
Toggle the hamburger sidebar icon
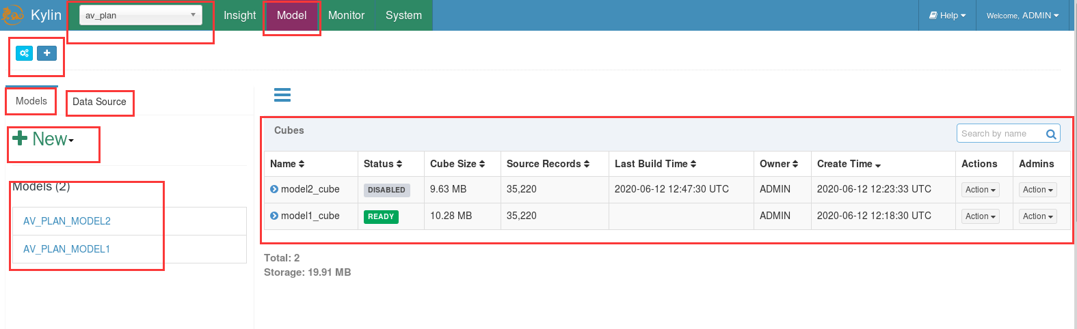282,95
